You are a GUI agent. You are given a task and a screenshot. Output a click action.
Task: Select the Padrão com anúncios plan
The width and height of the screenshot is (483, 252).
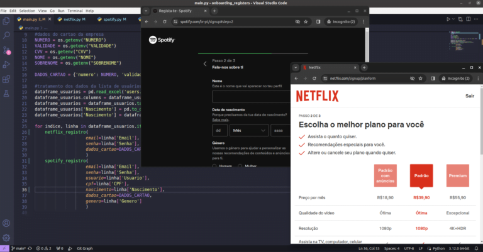click(385, 176)
